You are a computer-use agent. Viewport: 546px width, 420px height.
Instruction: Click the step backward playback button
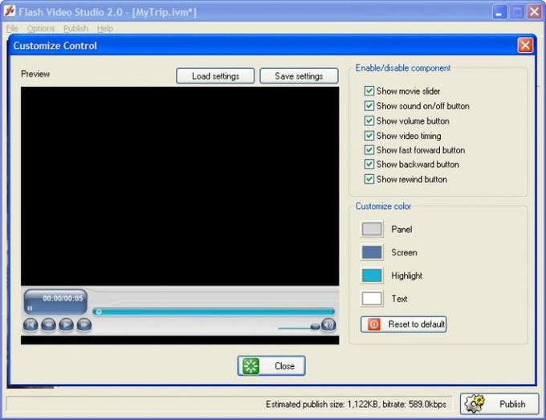tap(48, 325)
